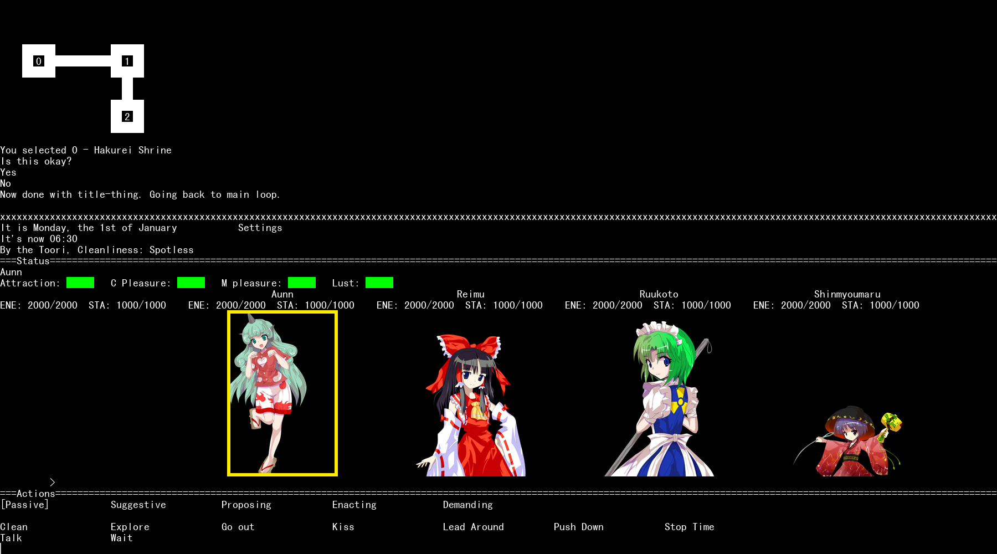Screen dimensions: 997x554
Task: Select the Ruukoto character portrait
Action: coord(659,399)
